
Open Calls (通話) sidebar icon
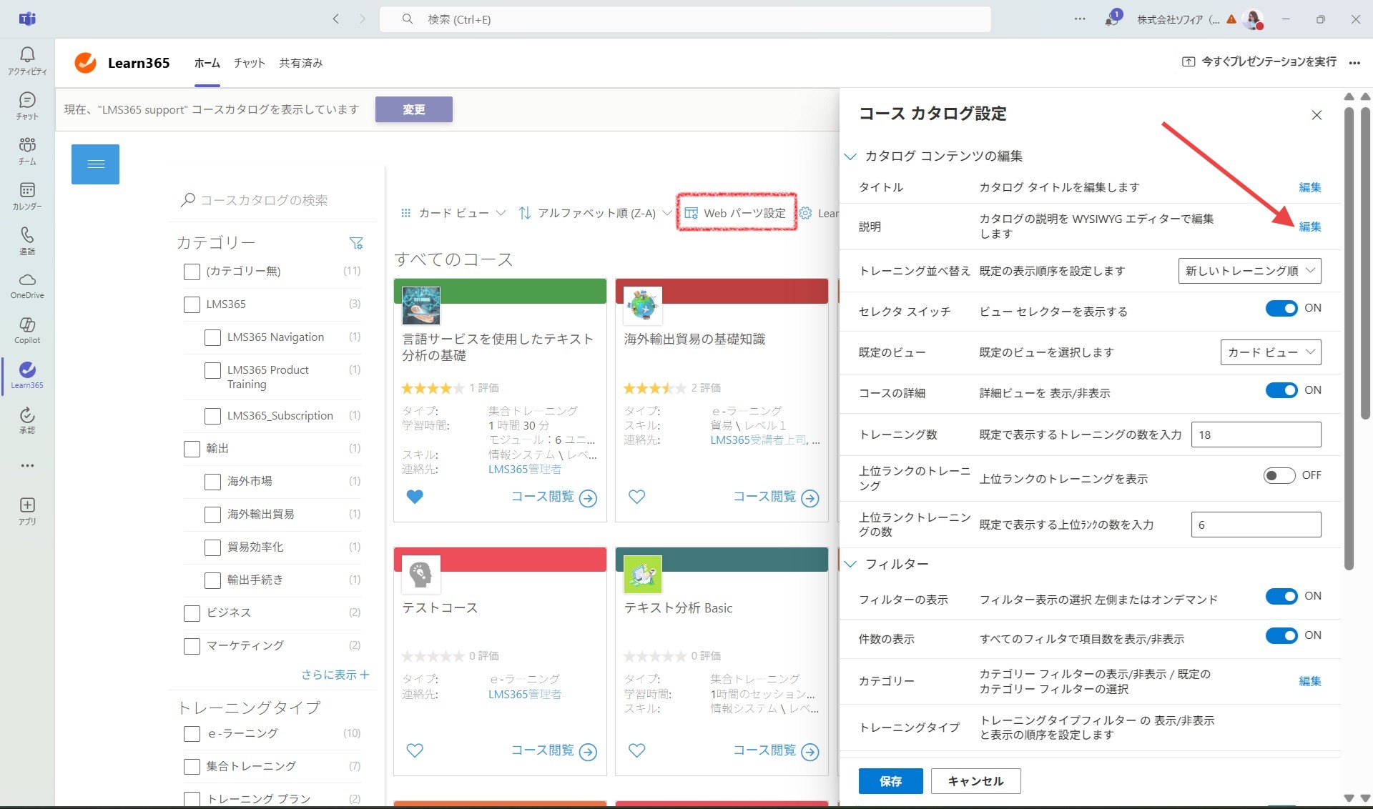[x=27, y=241]
